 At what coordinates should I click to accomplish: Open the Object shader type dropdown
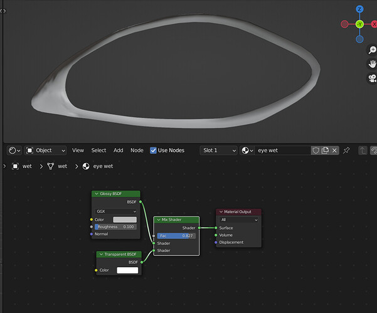click(x=45, y=151)
